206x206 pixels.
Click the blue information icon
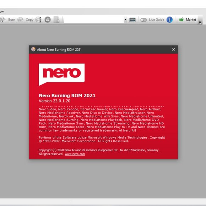169,20
